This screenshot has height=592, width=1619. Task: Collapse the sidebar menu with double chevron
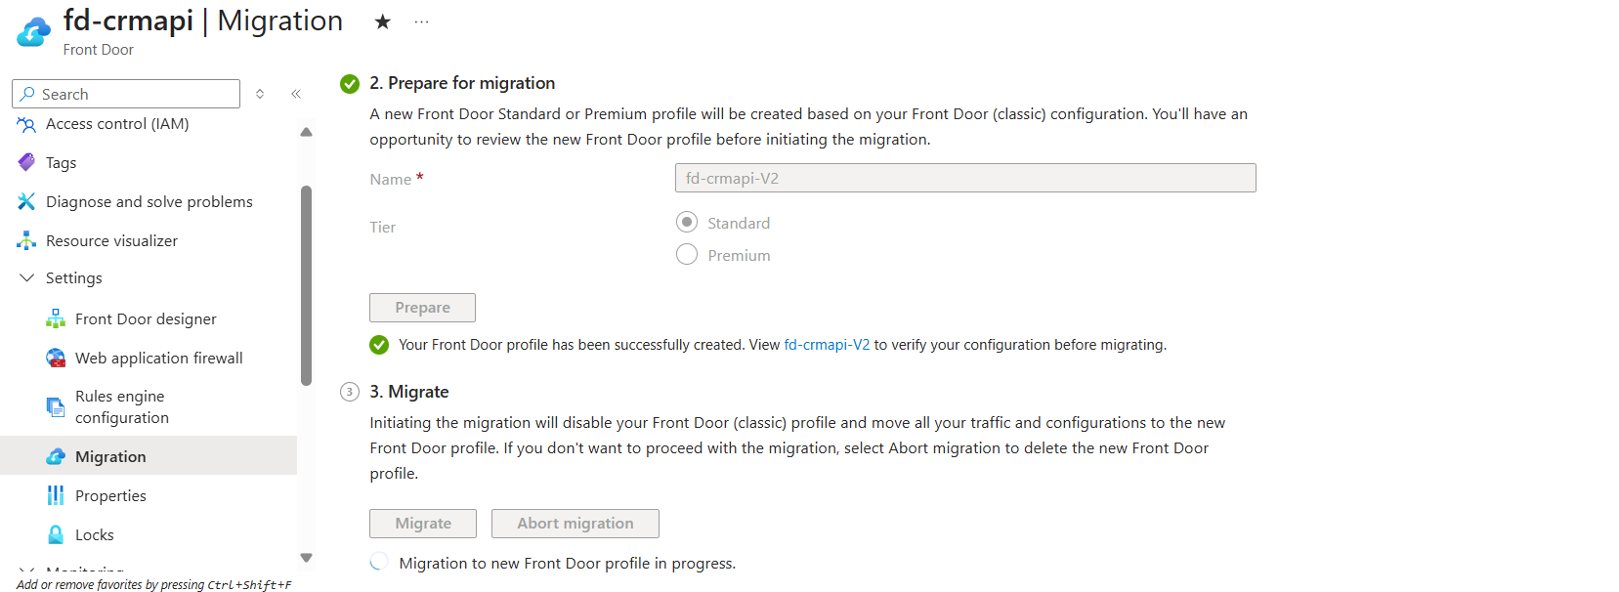pyautogui.click(x=296, y=94)
